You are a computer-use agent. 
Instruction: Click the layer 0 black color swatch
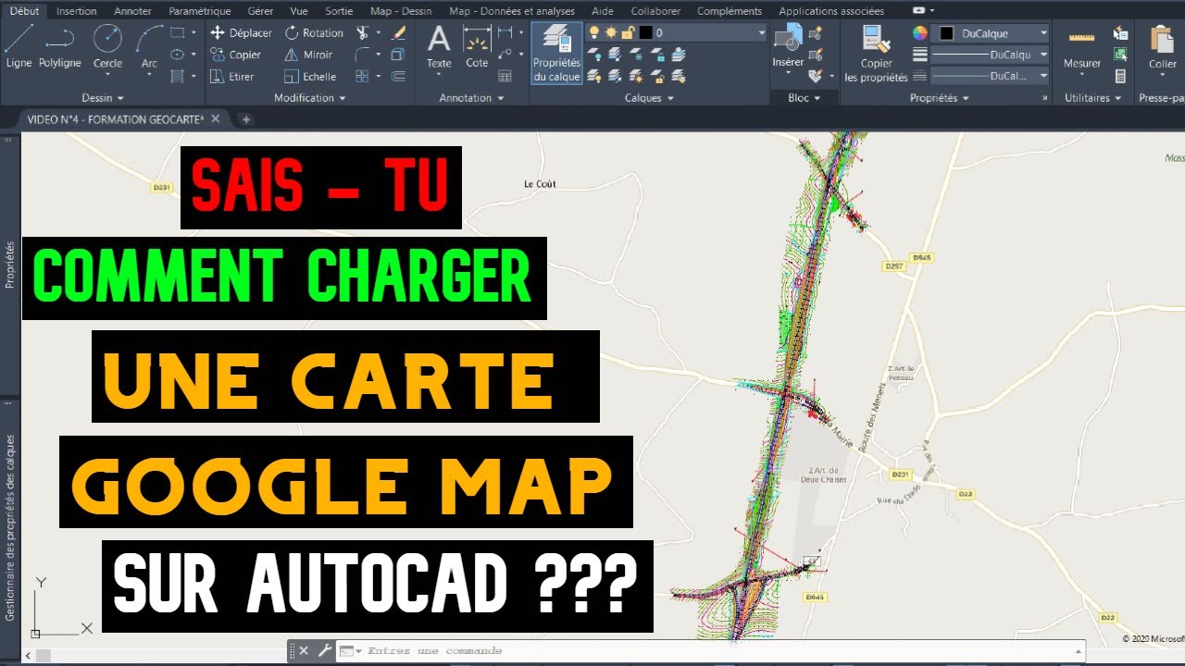pos(644,32)
